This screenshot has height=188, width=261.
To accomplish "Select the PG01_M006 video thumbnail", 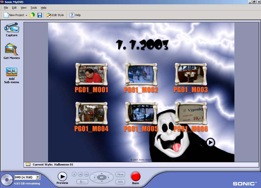I will 191,113.
